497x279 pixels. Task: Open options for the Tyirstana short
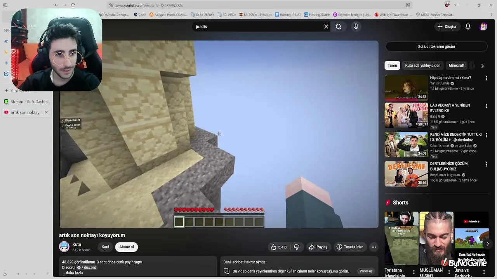pyautogui.click(x=414, y=272)
